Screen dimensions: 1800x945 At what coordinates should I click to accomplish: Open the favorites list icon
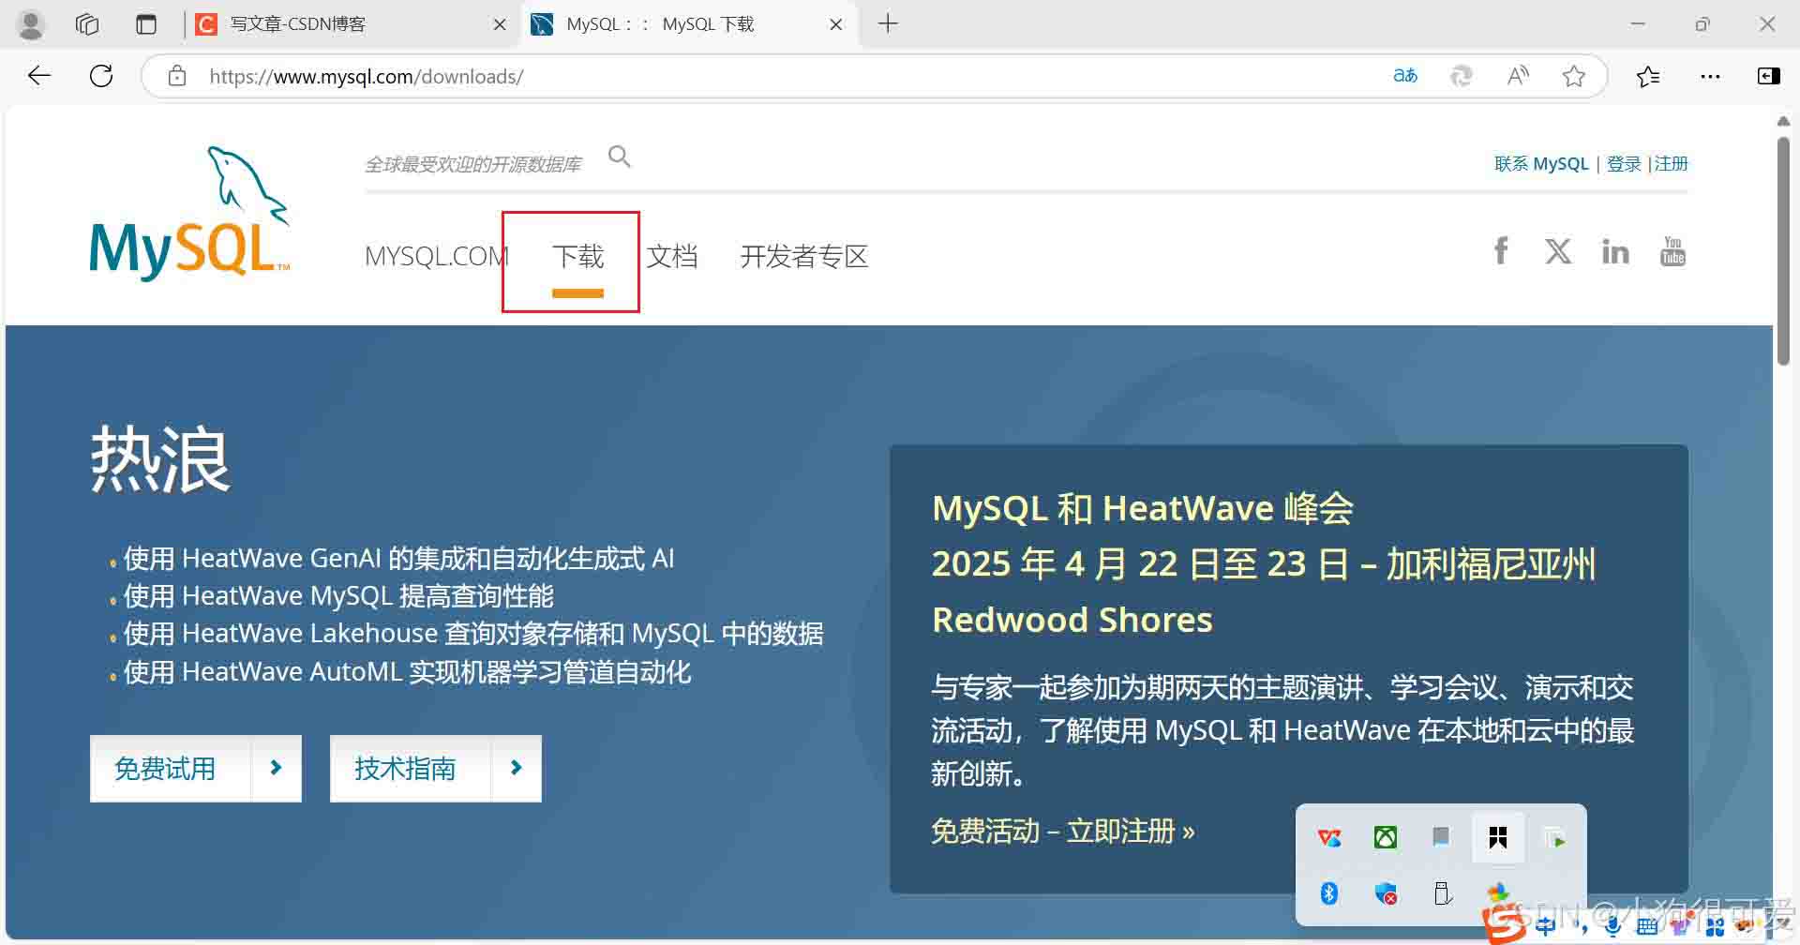(x=1648, y=76)
